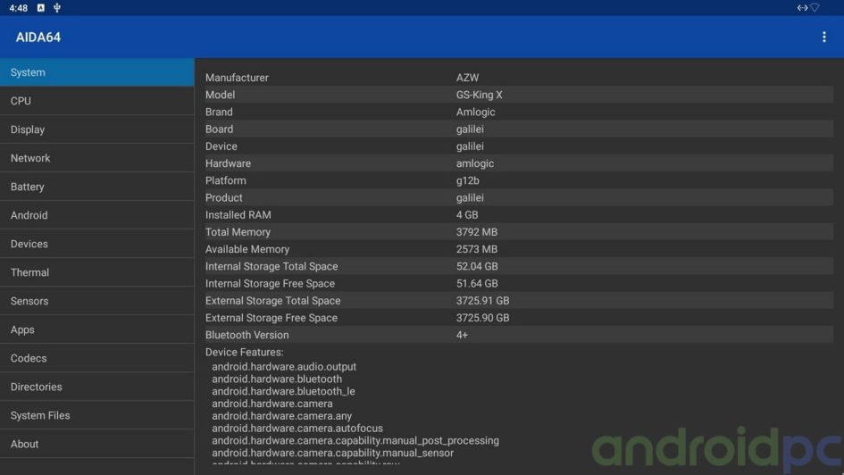
Task: Click android.hardware.camera.autofocus feature
Action: point(297,429)
